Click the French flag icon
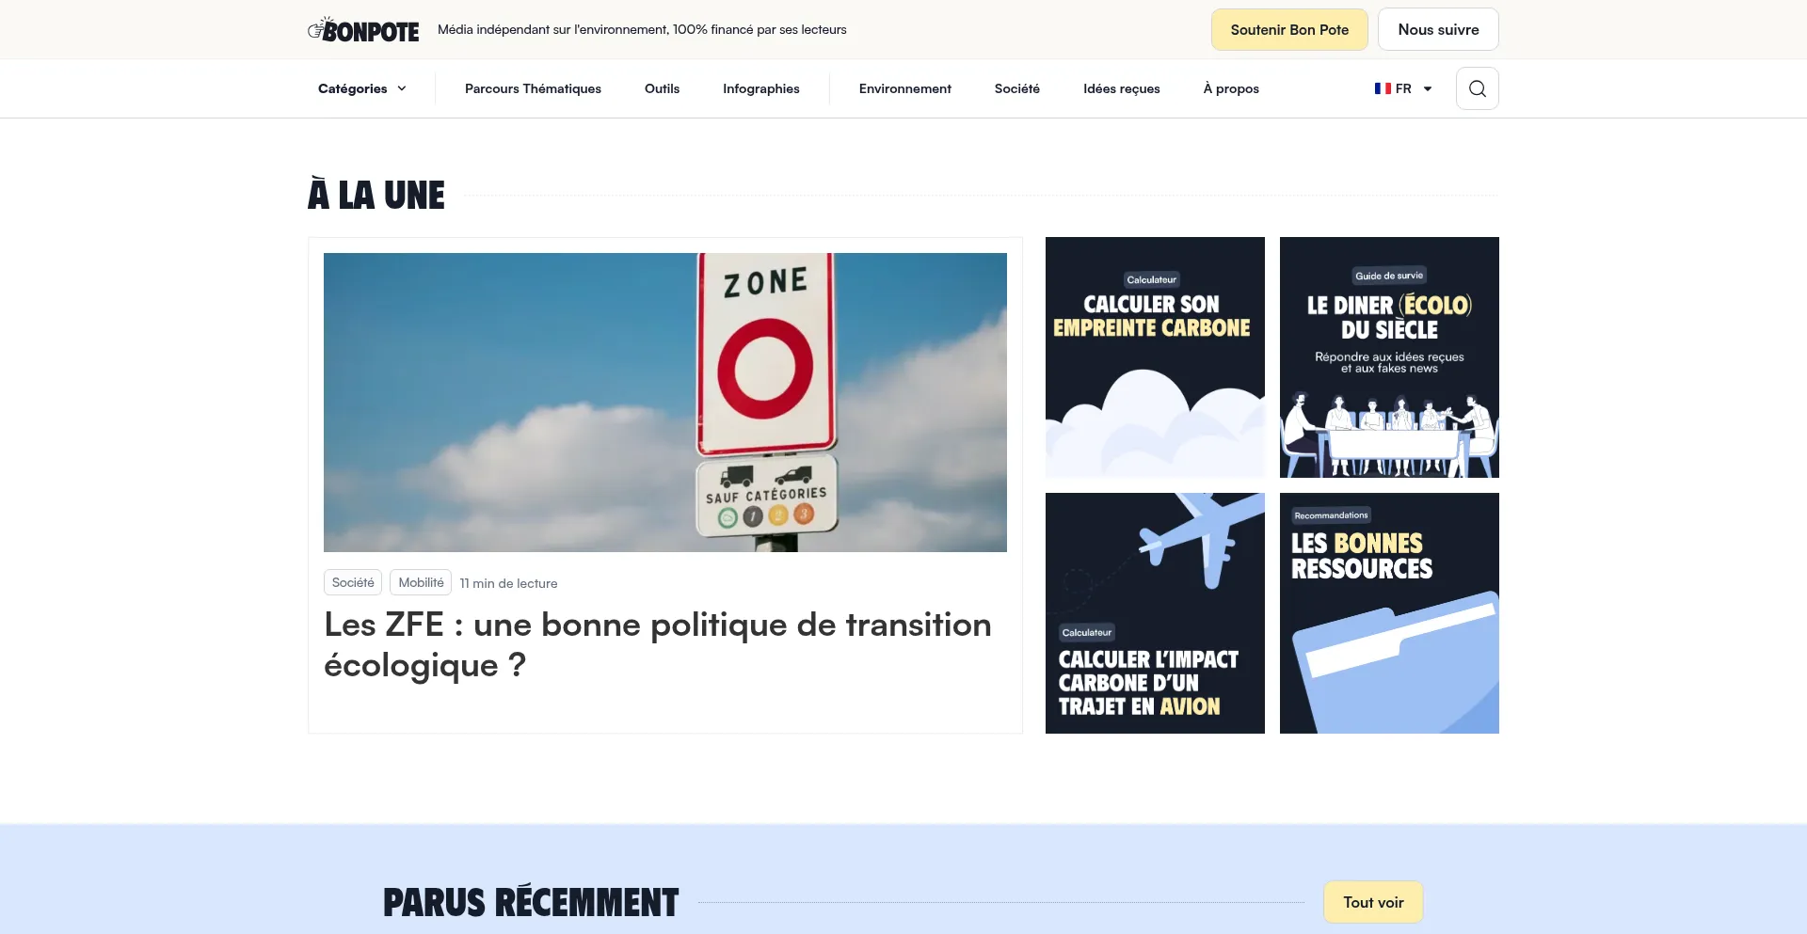This screenshot has height=934, width=1807. (1382, 88)
